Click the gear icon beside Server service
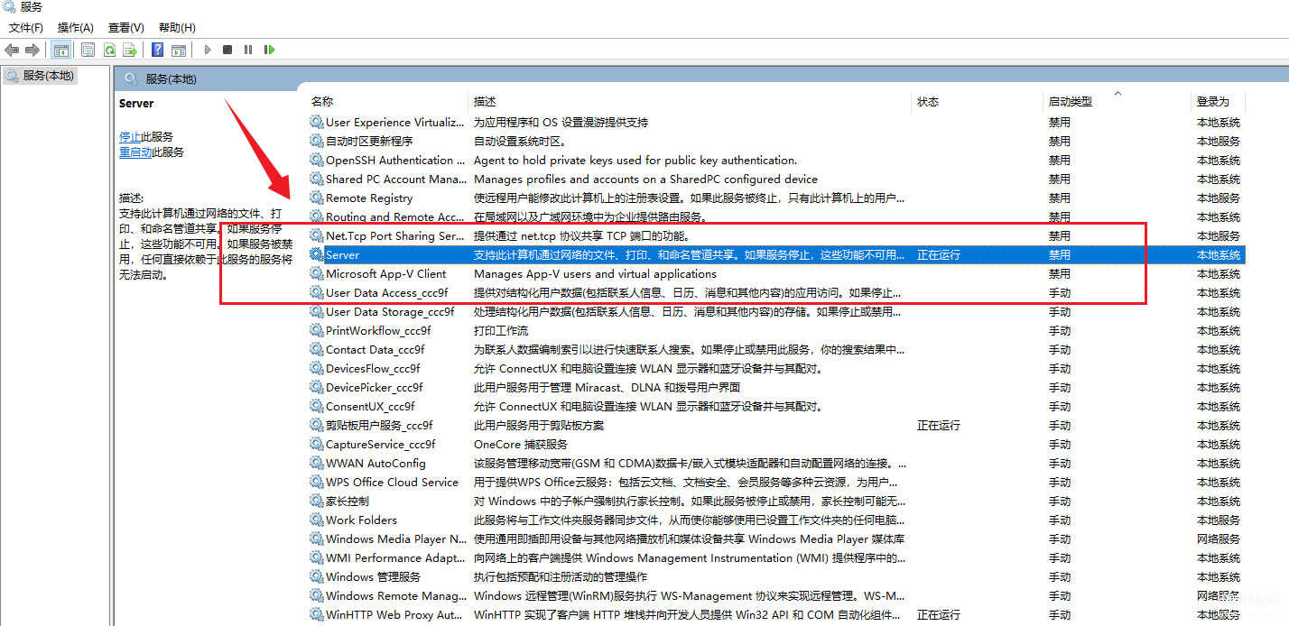Screen dimensions: 1289x626 pyautogui.click(x=316, y=254)
